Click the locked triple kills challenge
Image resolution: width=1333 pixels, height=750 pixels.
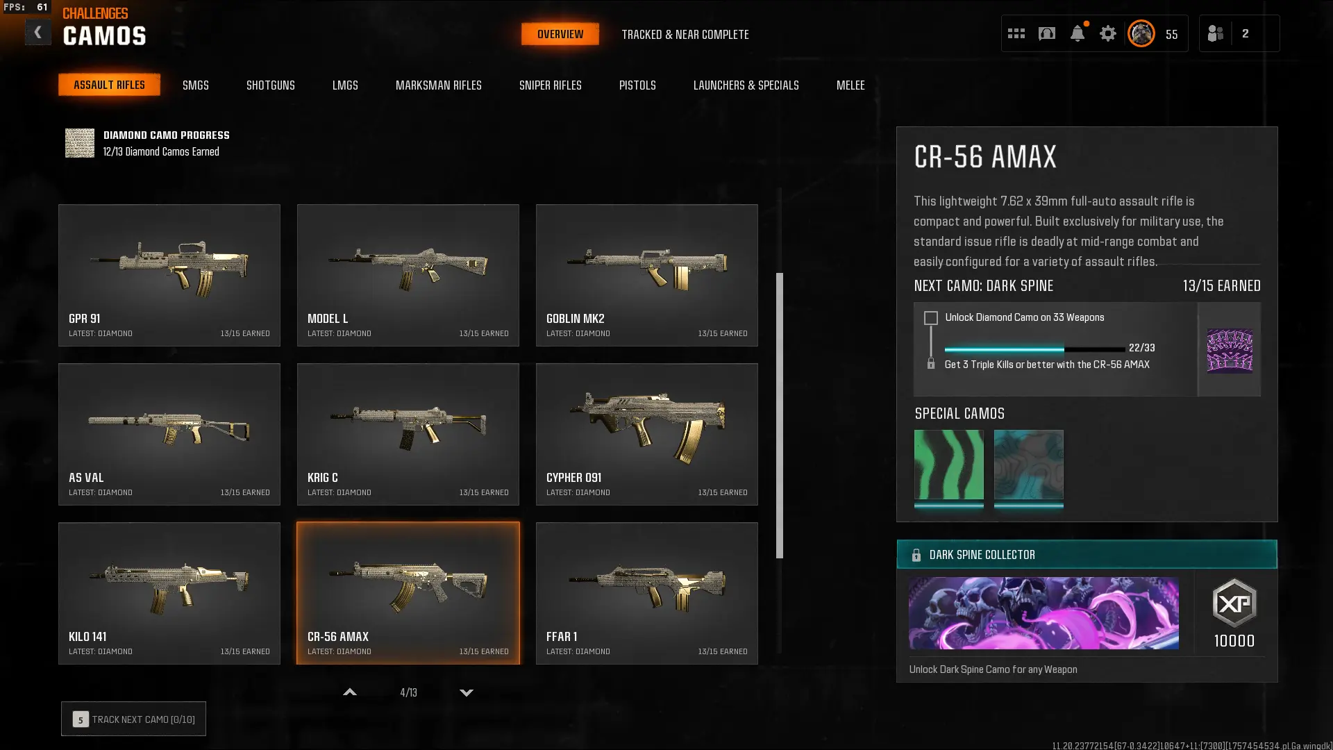pos(1046,365)
